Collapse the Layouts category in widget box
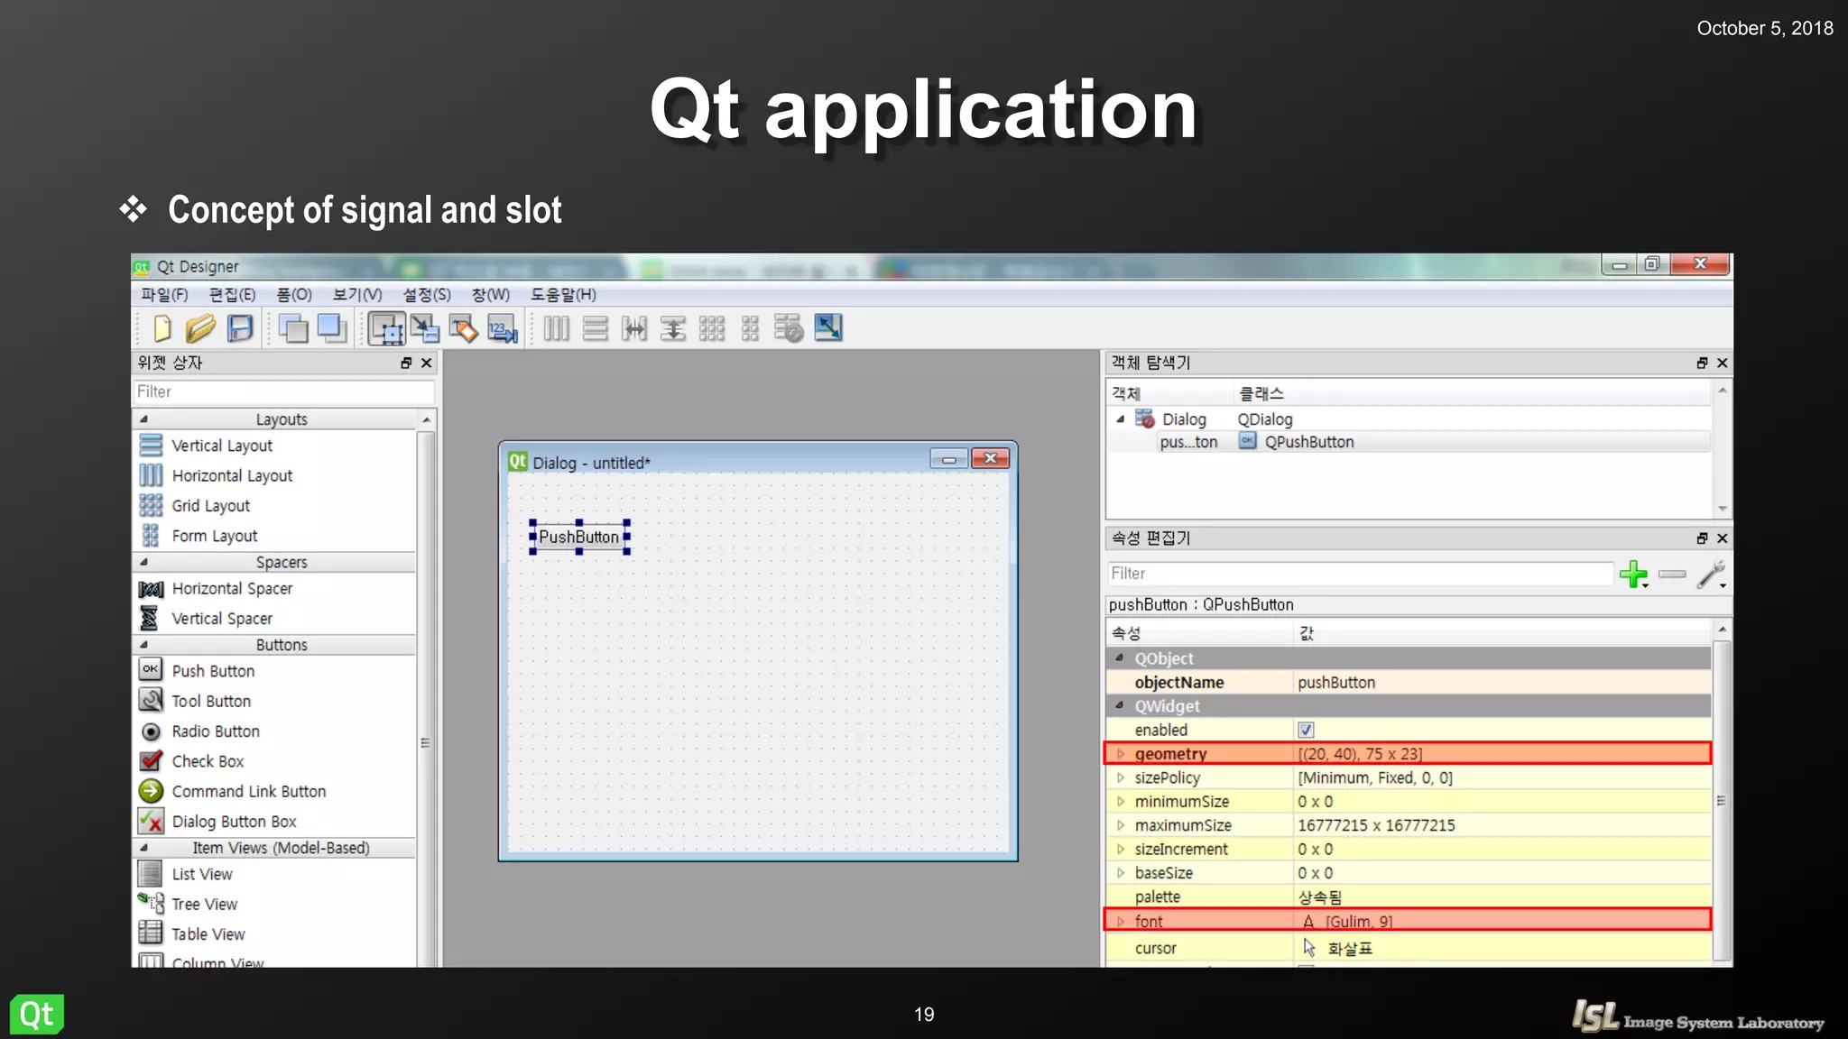 pyautogui.click(x=144, y=419)
